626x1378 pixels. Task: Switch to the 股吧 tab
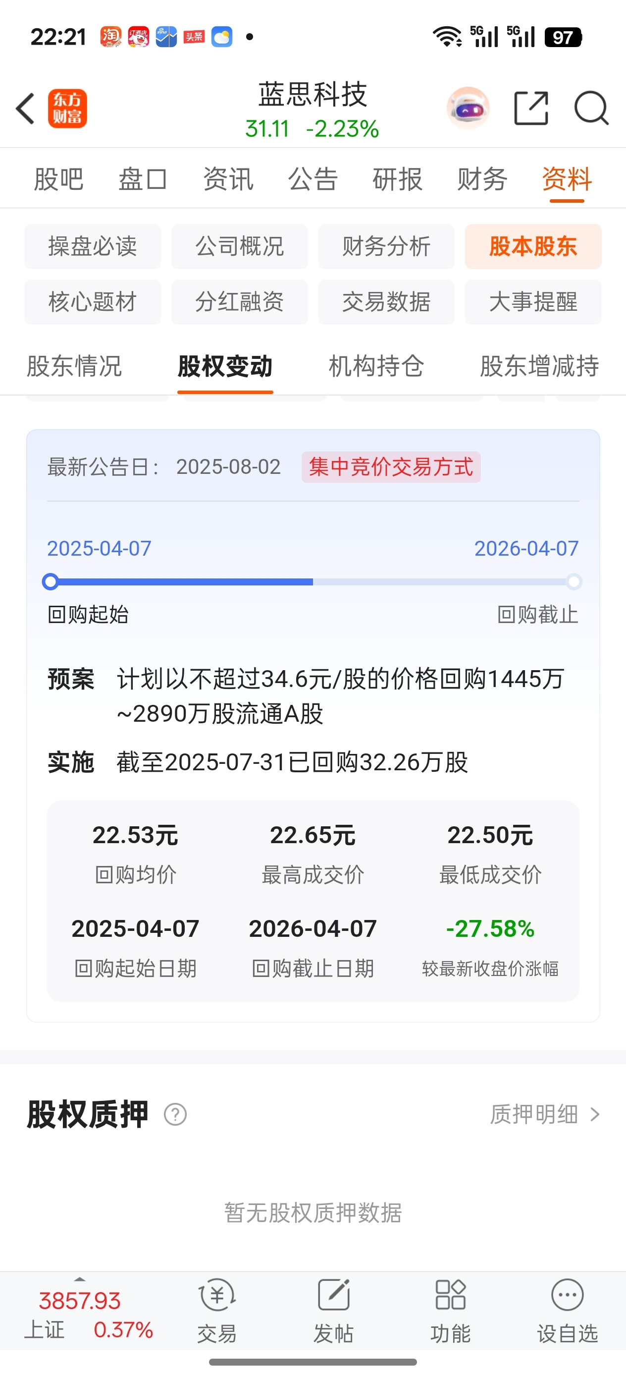click(x=59, y=178)
